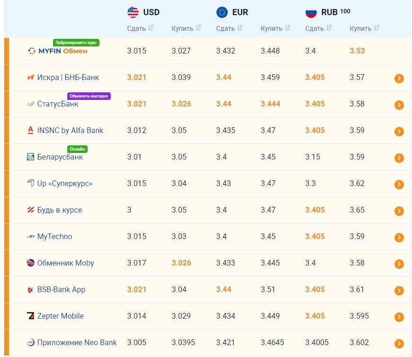Click the Беларусбанк green logo icon

pyautogui.click(x=30, y=157)
